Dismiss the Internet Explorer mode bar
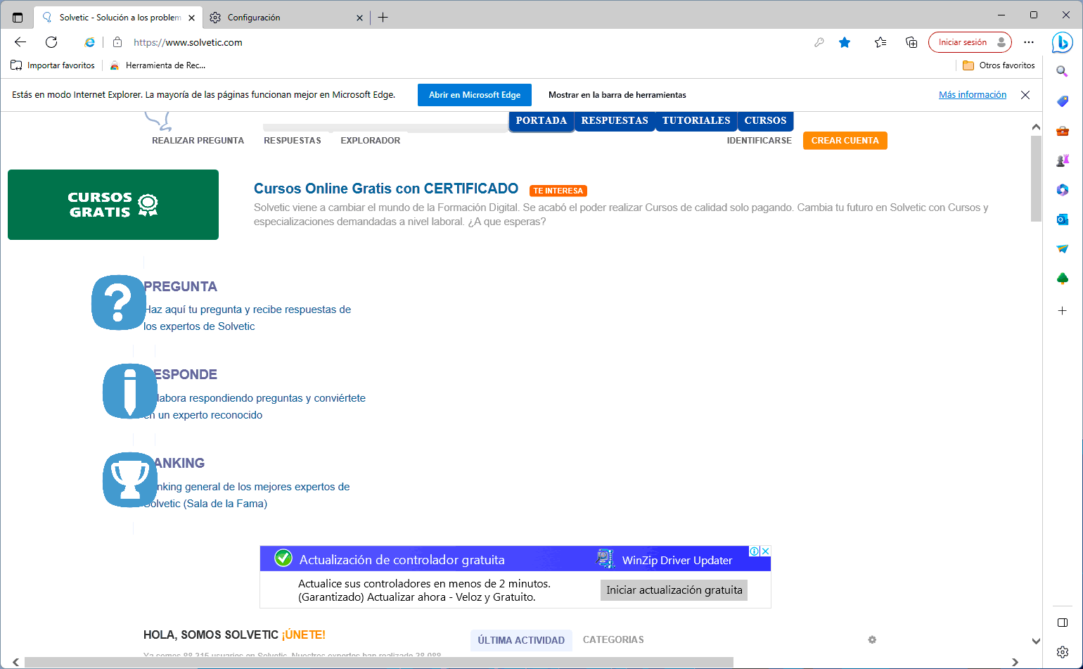Viewport: 1083px width, 669px height. coord(1025,95)
